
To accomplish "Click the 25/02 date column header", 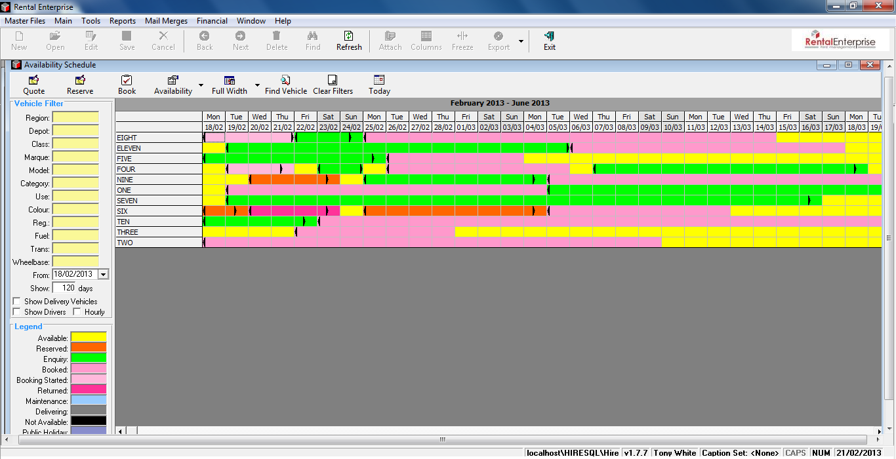I will click(x=374, y=127).
